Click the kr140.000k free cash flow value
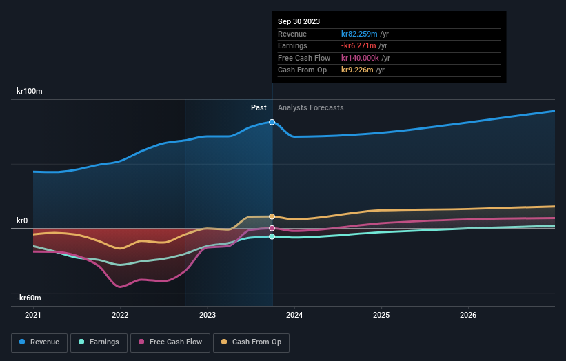 (x=360, y=58)
